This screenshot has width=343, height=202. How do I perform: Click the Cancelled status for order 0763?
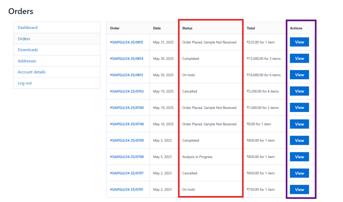click(x=190, y=91)
